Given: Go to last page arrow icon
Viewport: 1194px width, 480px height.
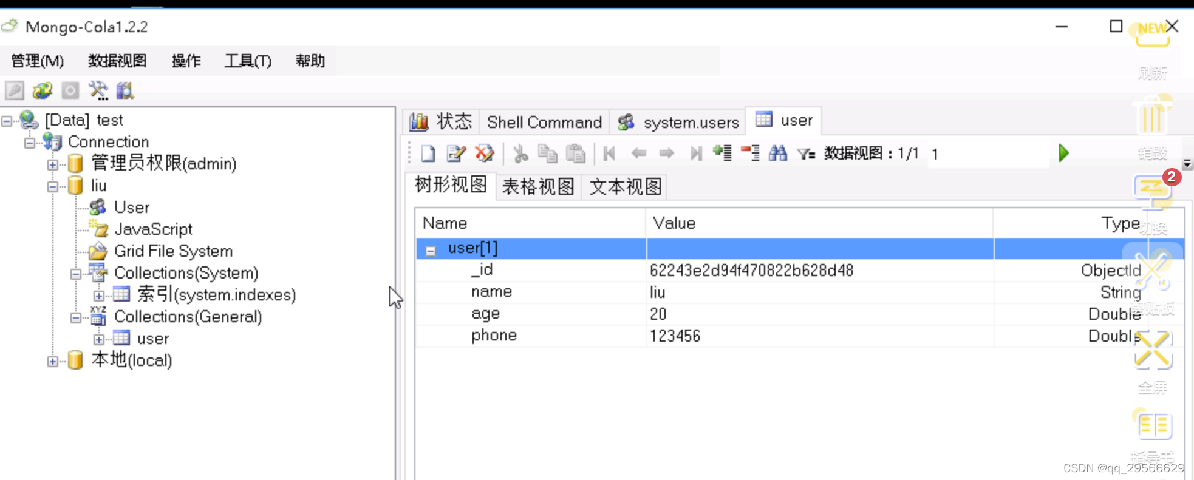Looking at the screenshot, I should [x=696, y=154].
